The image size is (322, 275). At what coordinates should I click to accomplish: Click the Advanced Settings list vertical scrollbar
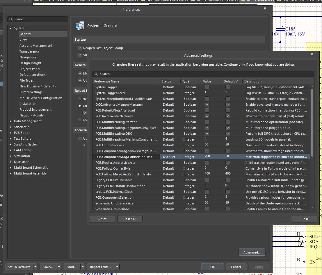pyautogui.click(x=312, y=122)
